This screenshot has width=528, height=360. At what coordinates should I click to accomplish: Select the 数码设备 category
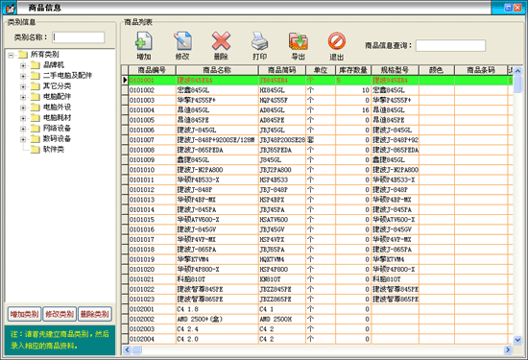[x=57, y=139]
